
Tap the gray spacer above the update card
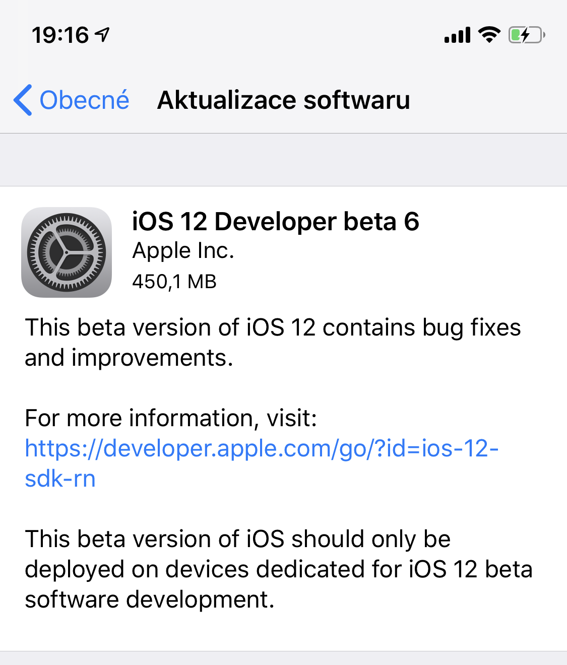click(x=283, y=160)
